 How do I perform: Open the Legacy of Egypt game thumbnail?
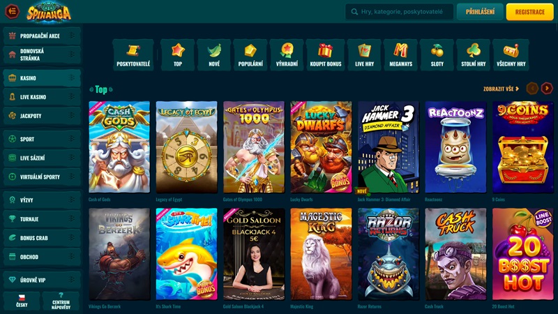(x=186, y=147)
